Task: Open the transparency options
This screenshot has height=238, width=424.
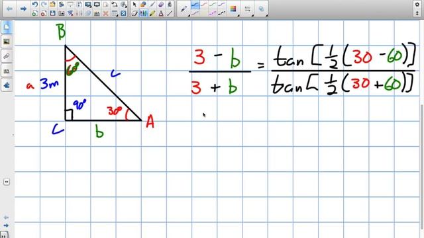Action: coord(261,9)
